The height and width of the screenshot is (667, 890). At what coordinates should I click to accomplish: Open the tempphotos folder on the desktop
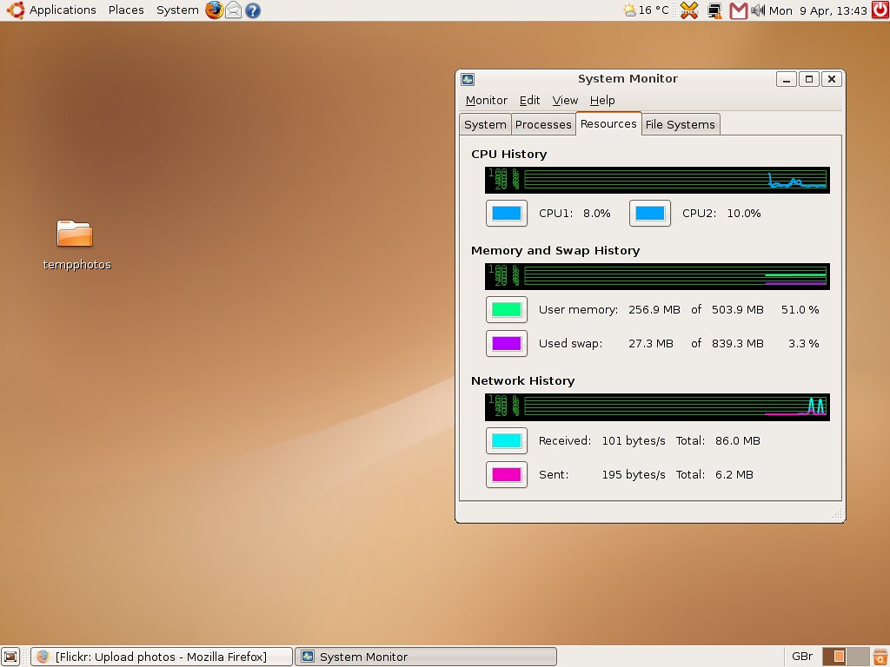click(x=75, y=236)
